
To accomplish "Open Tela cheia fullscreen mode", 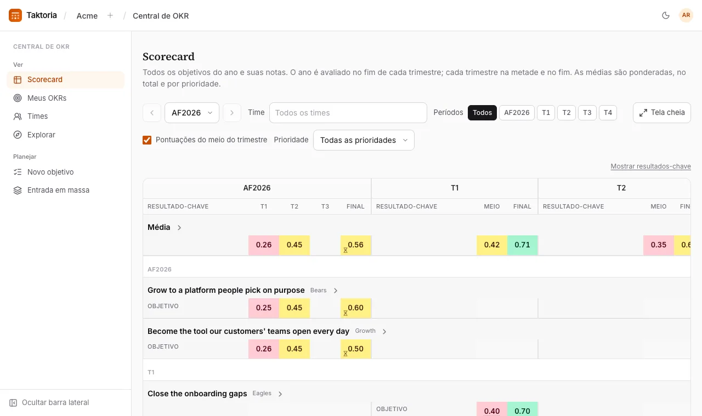I will click(662, 113).
